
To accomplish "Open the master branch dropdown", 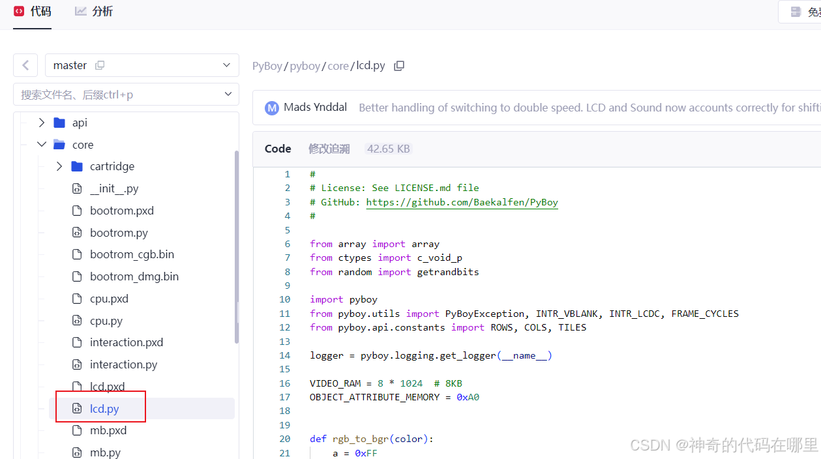I will point(142,65).
